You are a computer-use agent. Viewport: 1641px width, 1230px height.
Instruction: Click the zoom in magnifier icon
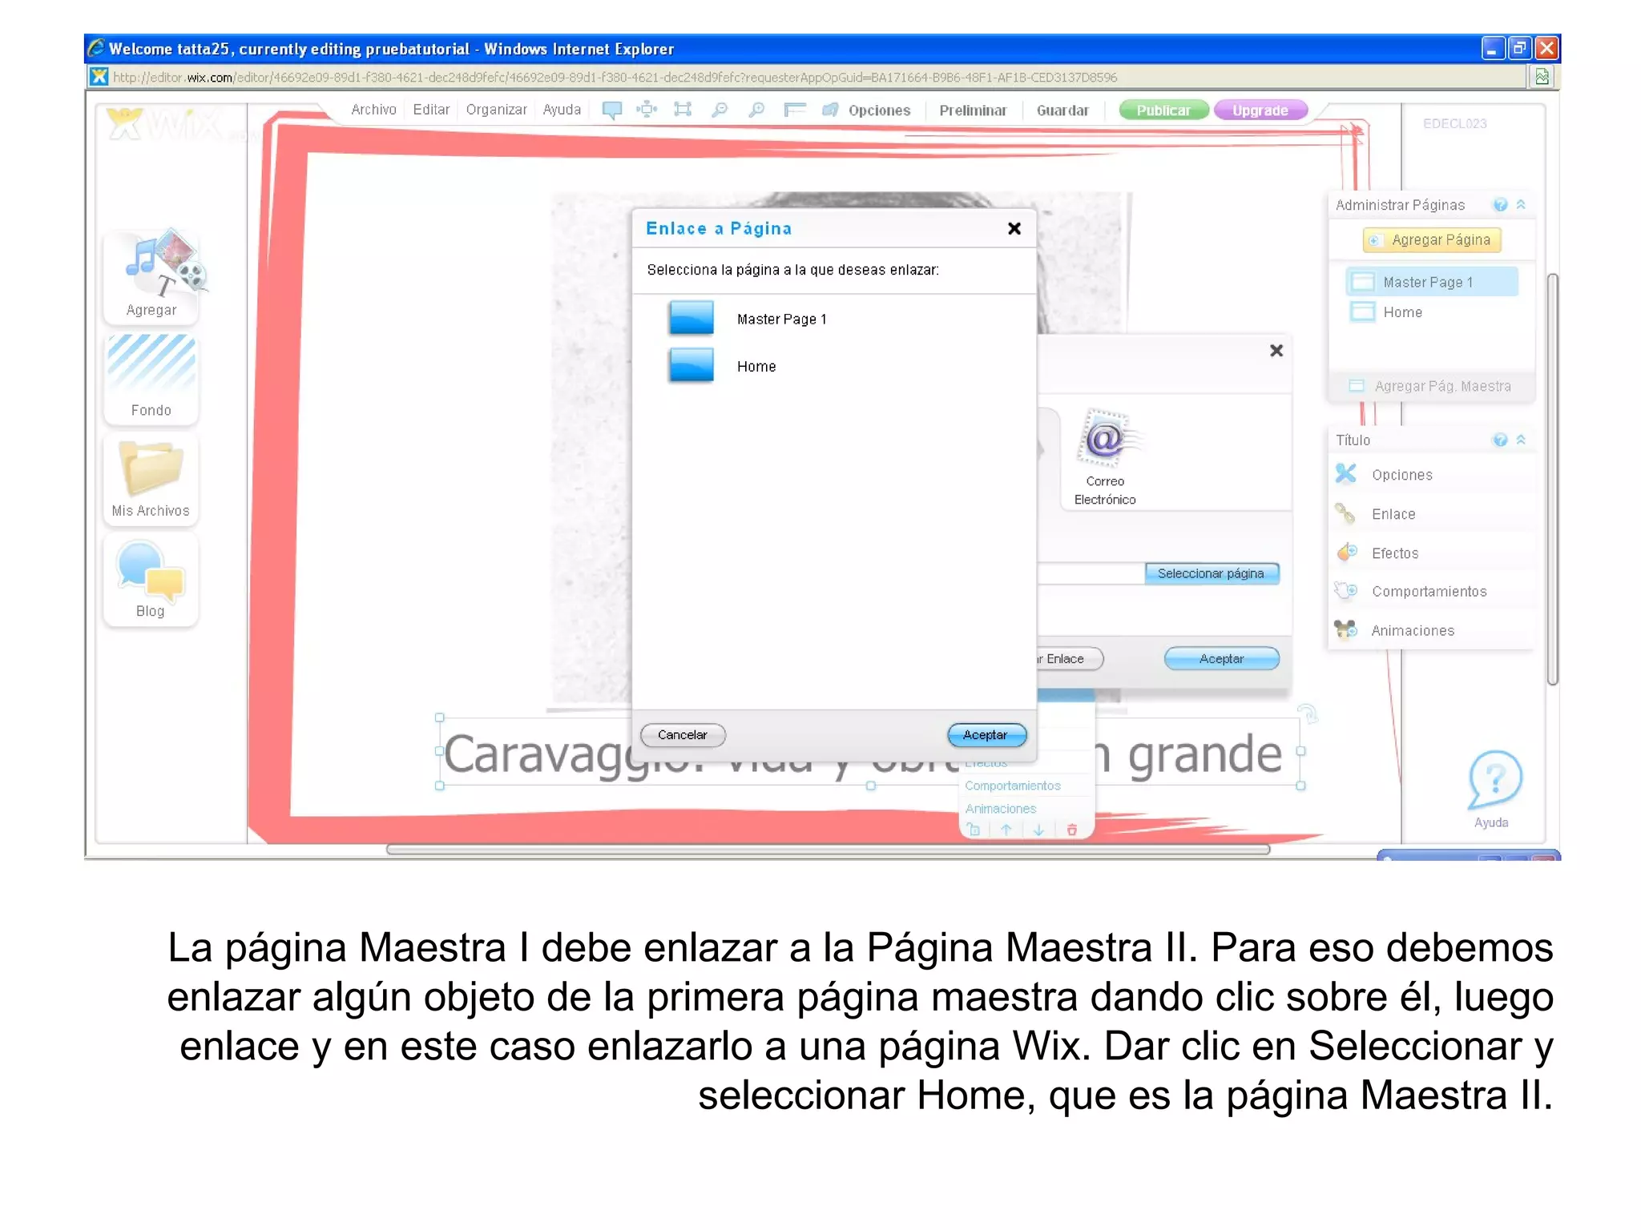tap(756, 109)
